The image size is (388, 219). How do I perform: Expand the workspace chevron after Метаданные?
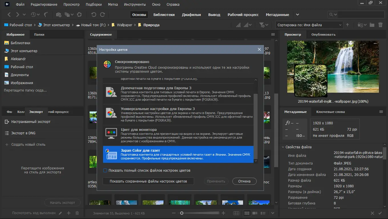297,15
